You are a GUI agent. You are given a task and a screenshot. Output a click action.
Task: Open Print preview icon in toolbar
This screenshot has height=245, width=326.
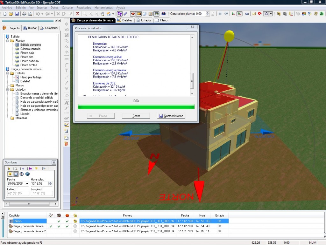(30, 14)
